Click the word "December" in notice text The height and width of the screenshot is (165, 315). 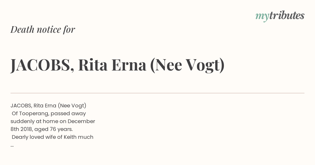[x=81, y=122]
